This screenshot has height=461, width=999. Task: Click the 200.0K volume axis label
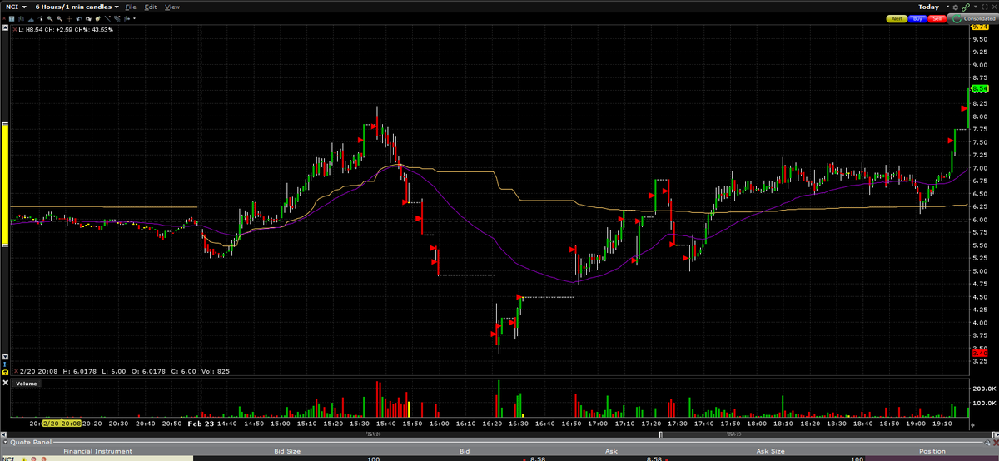[x=983, y=389]
